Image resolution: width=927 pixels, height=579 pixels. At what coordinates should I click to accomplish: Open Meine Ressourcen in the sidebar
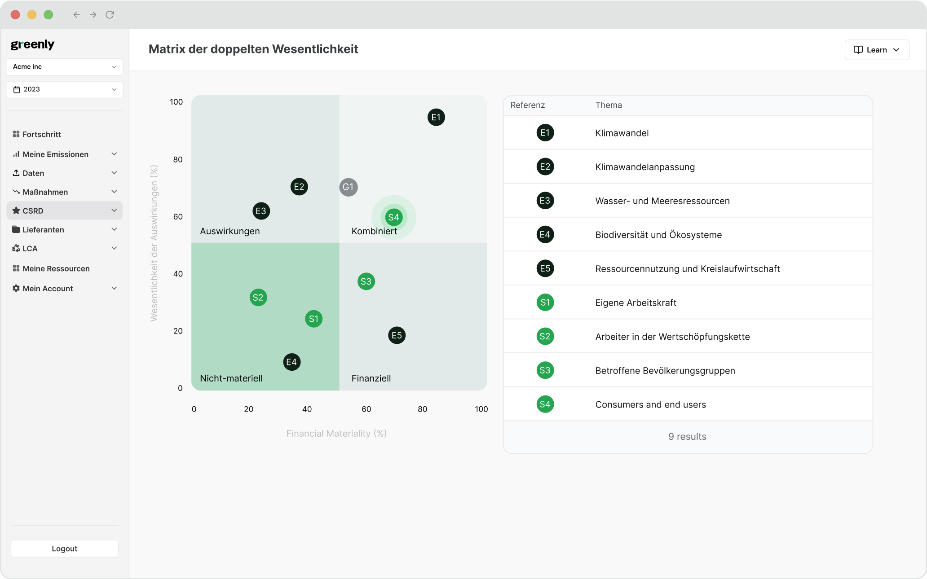coord(56,269)
